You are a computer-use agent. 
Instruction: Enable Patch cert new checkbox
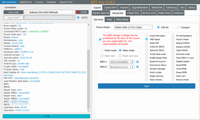[x=120, y=56]
